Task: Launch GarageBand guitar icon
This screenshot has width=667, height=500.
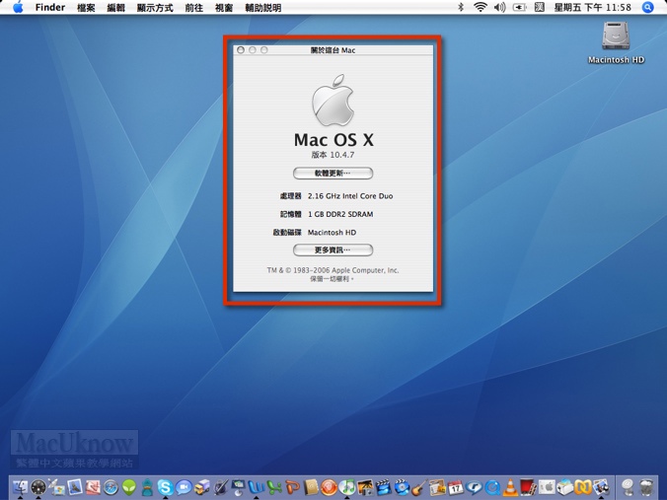Action: (420, 487)
